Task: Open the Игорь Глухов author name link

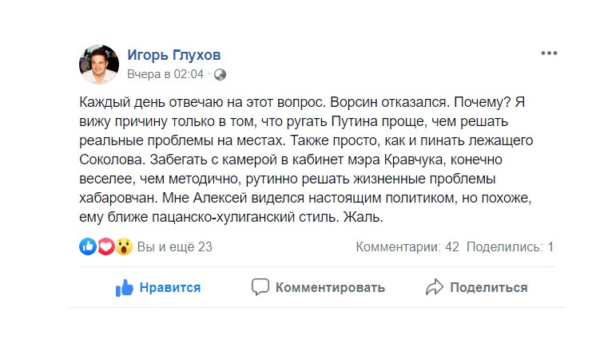Action: pos(174,54)
